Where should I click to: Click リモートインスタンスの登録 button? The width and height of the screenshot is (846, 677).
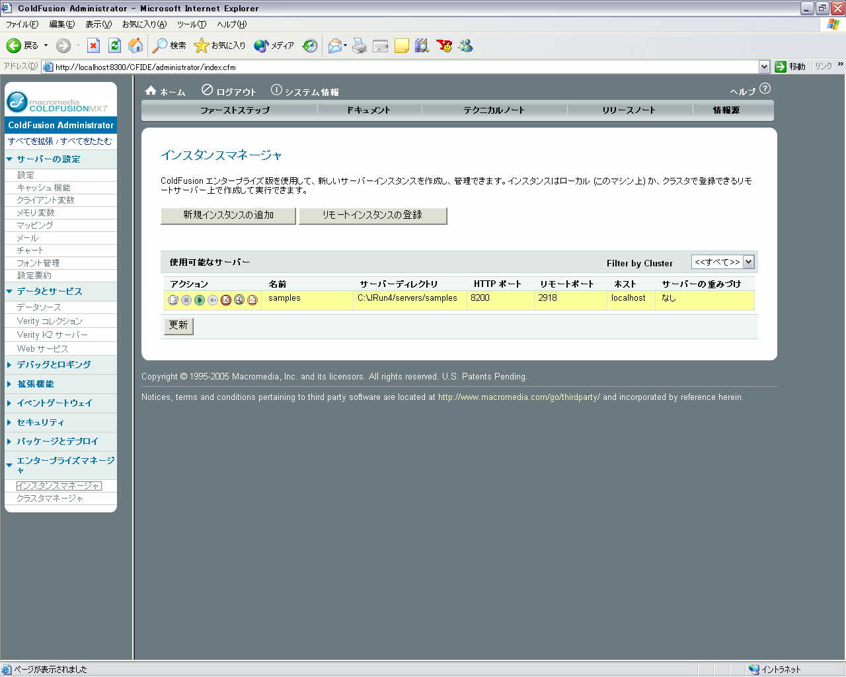tap(373, 216)
